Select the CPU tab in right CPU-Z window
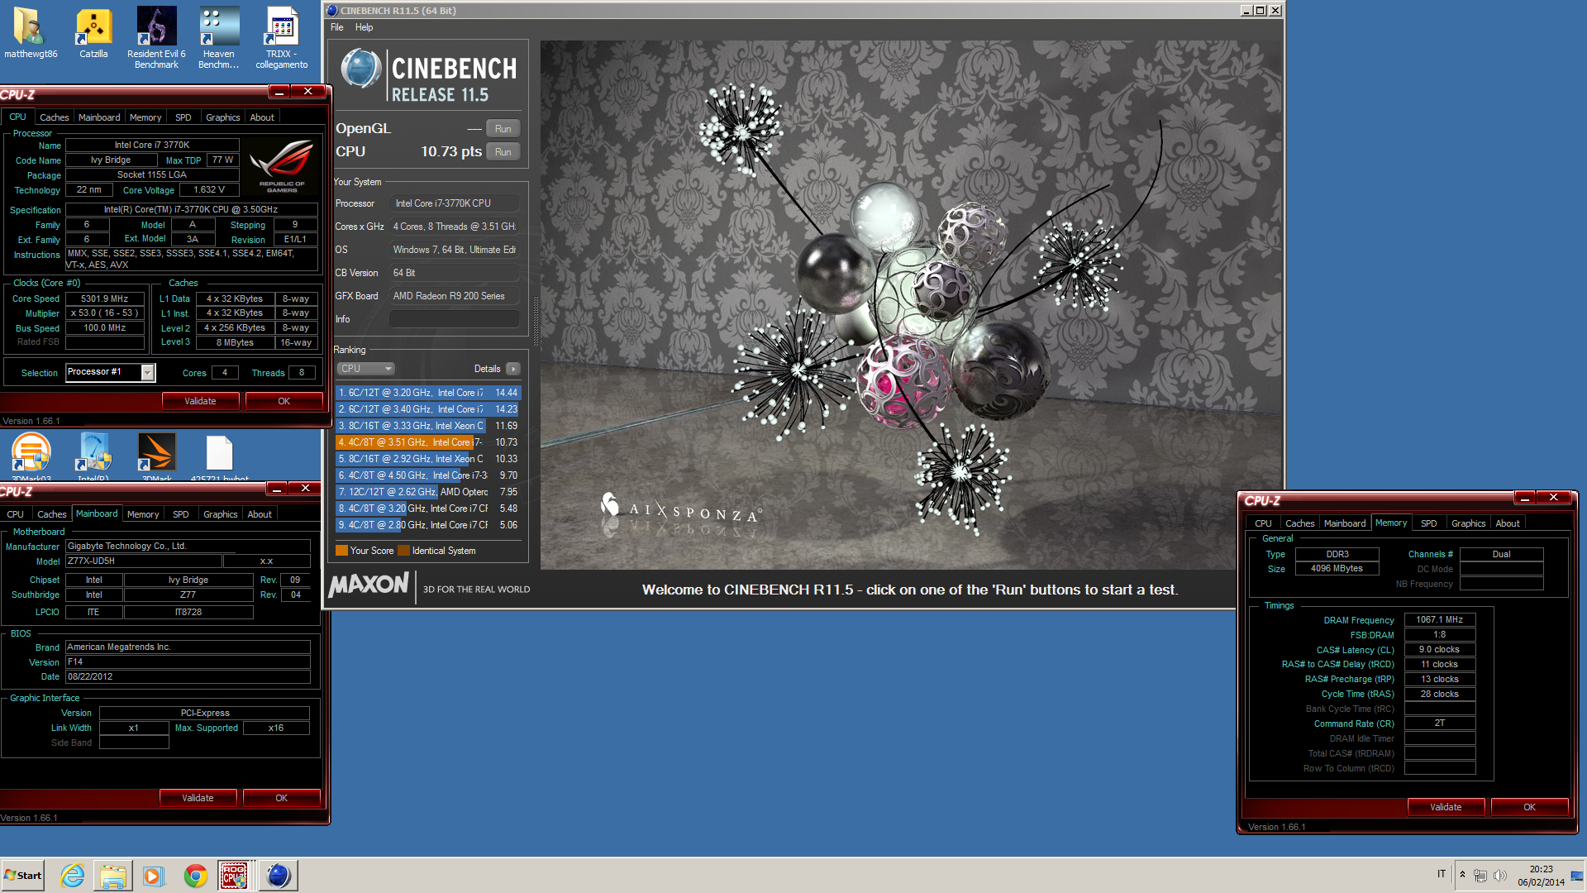This screenshot has height=893, width=1587. tap(1263, 523)
